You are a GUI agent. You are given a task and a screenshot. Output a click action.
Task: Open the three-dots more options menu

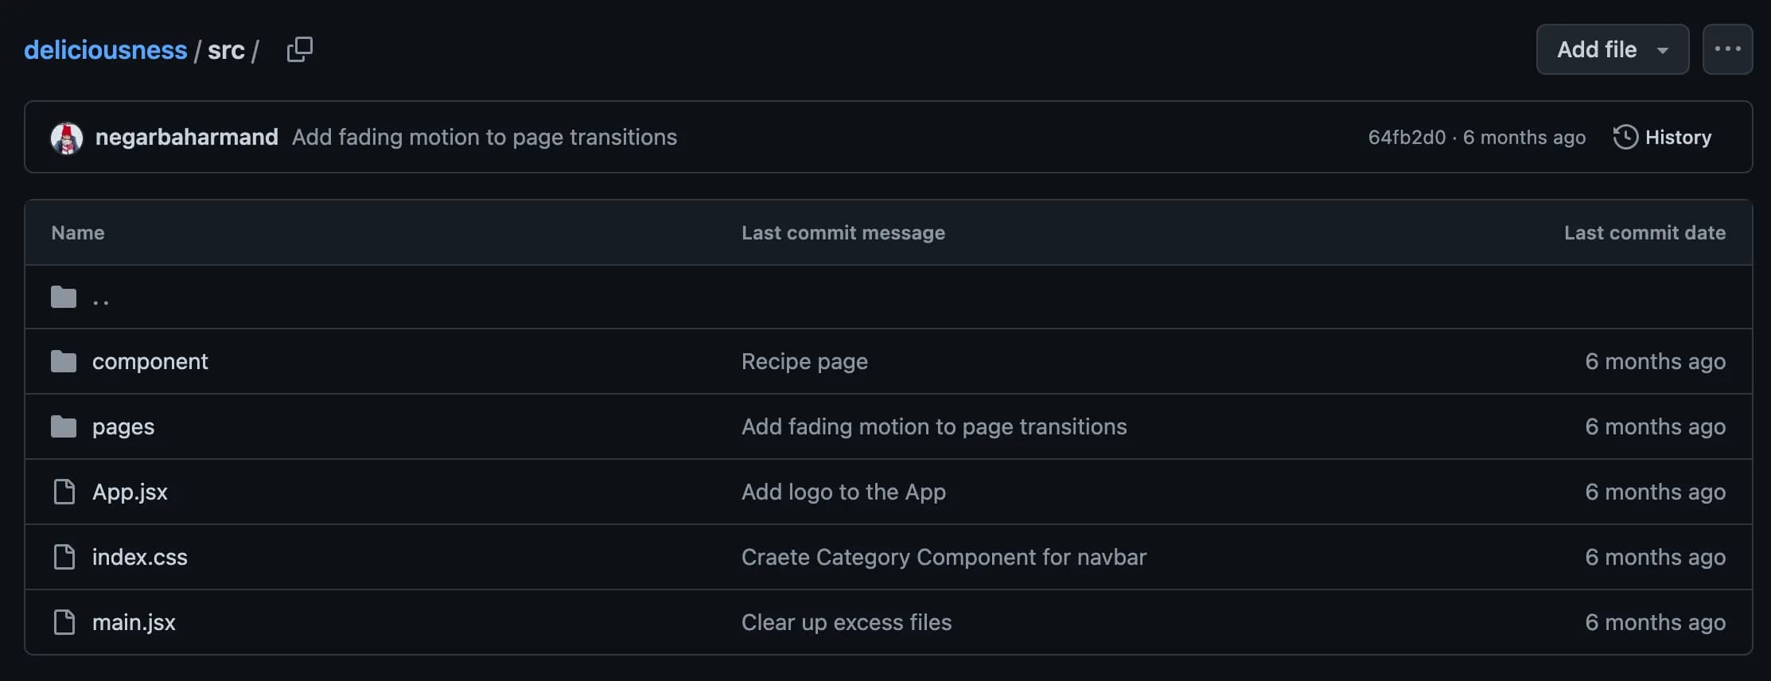coord(1727,49)
